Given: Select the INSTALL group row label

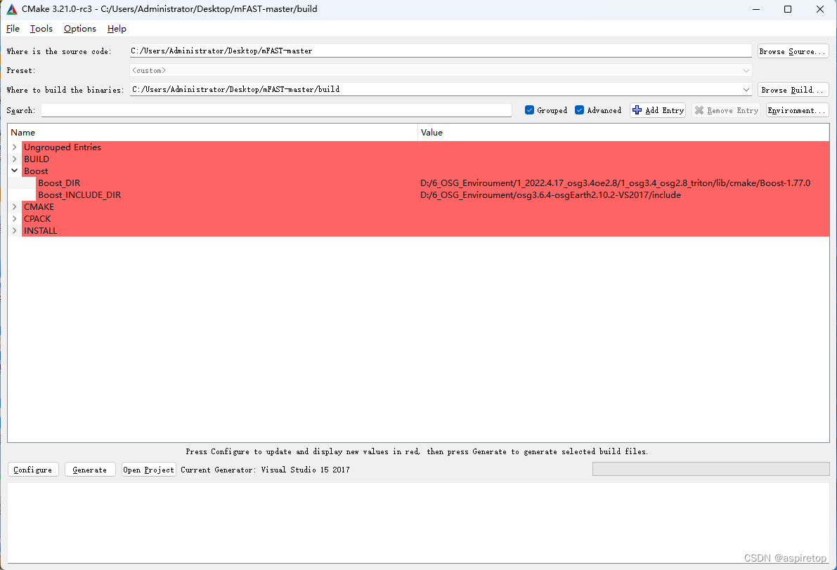Looking at the screenshot, I should click(x=41, y=231).
